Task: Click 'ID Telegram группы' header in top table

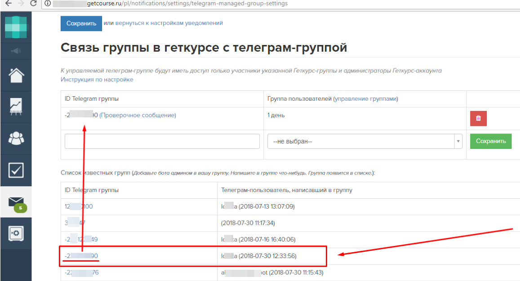Action: [92, 99]
